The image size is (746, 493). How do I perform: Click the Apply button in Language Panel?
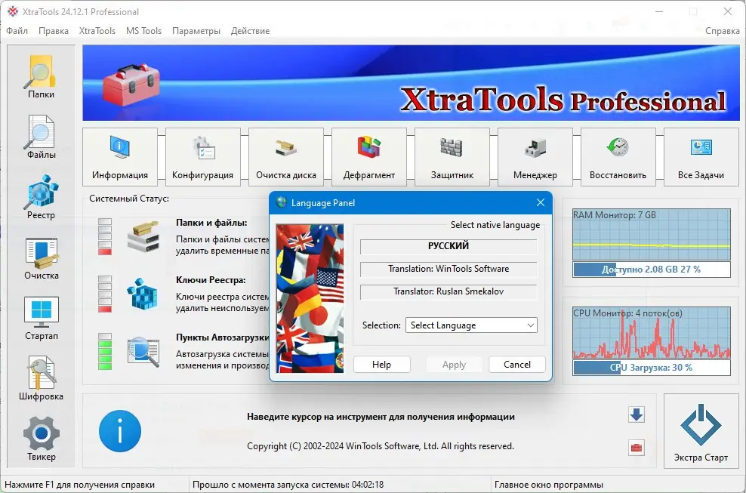coord(454,365)
